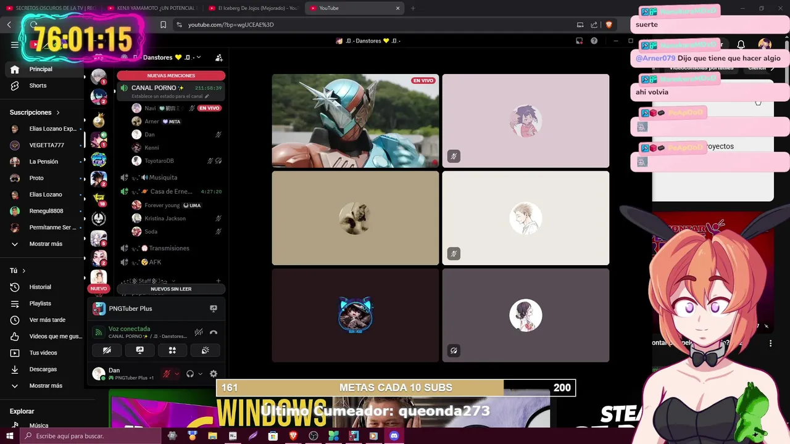Viewport: 790px width, 444px height.
Task: Expand the Tú section header
Action: pyautogui.click(x=17, y=271)
